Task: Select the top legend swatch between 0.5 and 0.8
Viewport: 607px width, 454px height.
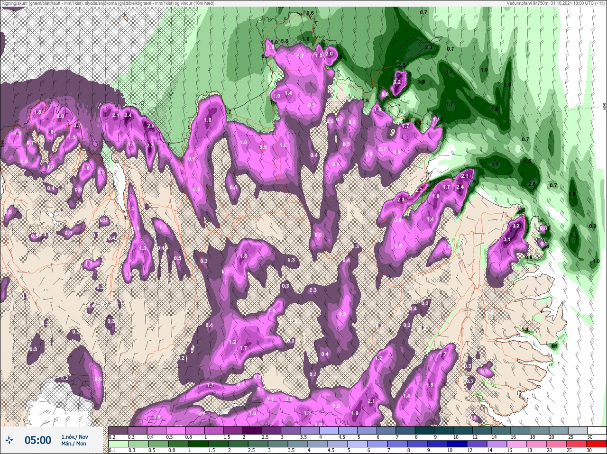Action: (x=175, y=430)
